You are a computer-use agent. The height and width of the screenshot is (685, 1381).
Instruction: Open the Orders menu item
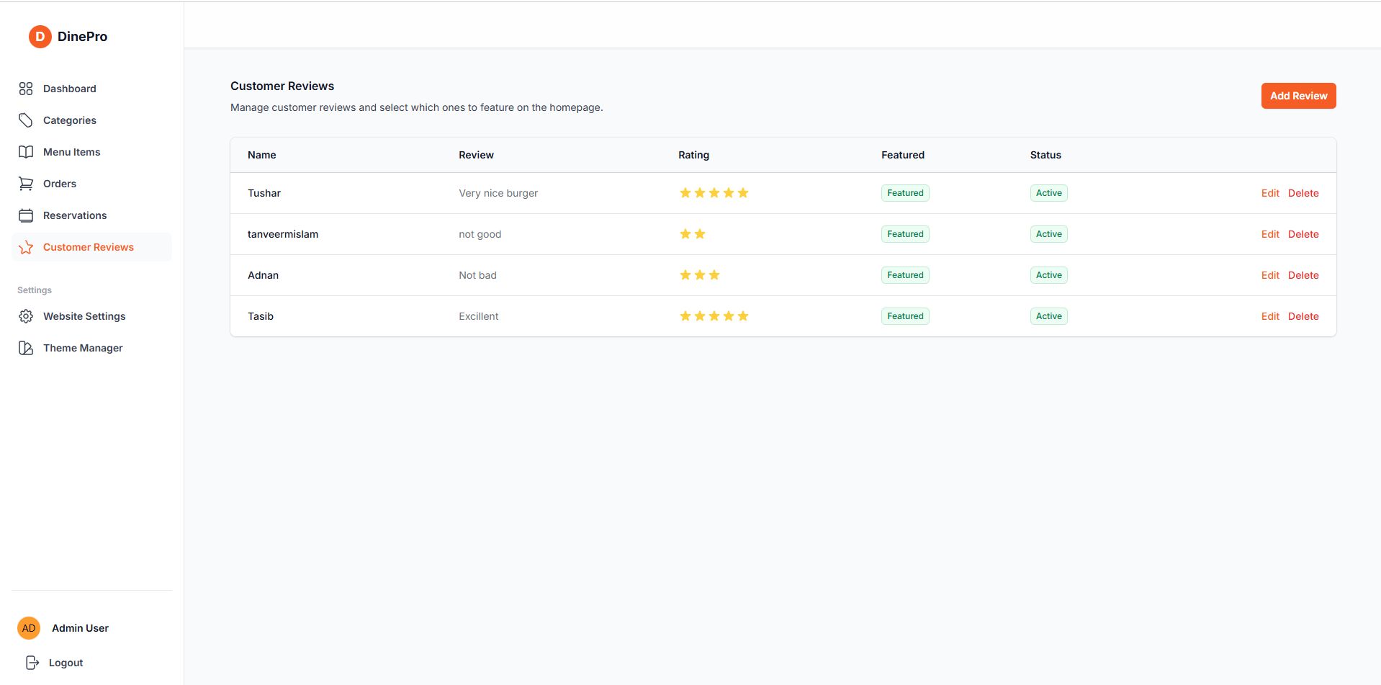(60, 184)
